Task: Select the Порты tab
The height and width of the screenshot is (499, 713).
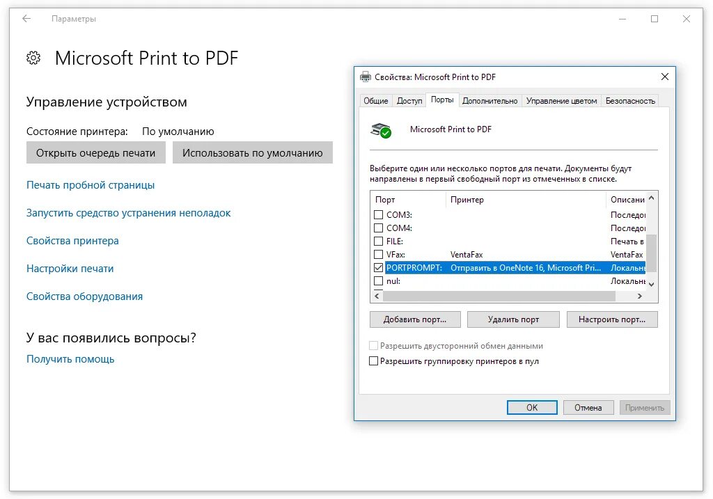Action: click(442, 100)
